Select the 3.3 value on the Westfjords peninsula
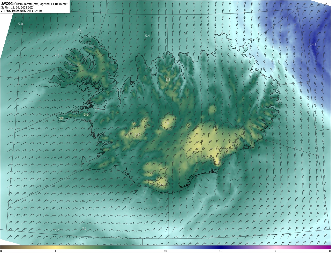 pos(79,64)
